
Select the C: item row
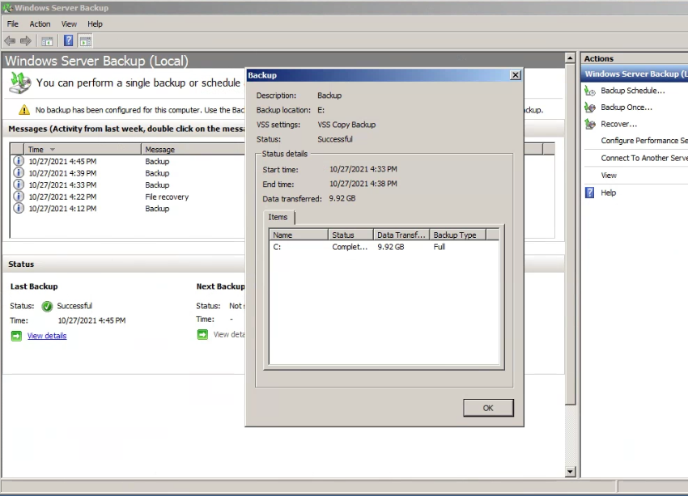point(384,247)
